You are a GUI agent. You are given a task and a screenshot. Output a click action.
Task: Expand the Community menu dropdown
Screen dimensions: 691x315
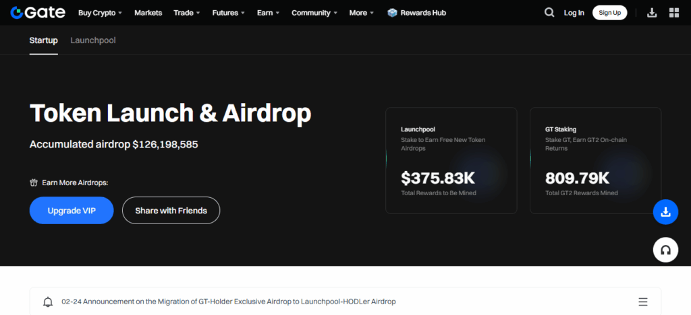[x=314, y=13]
